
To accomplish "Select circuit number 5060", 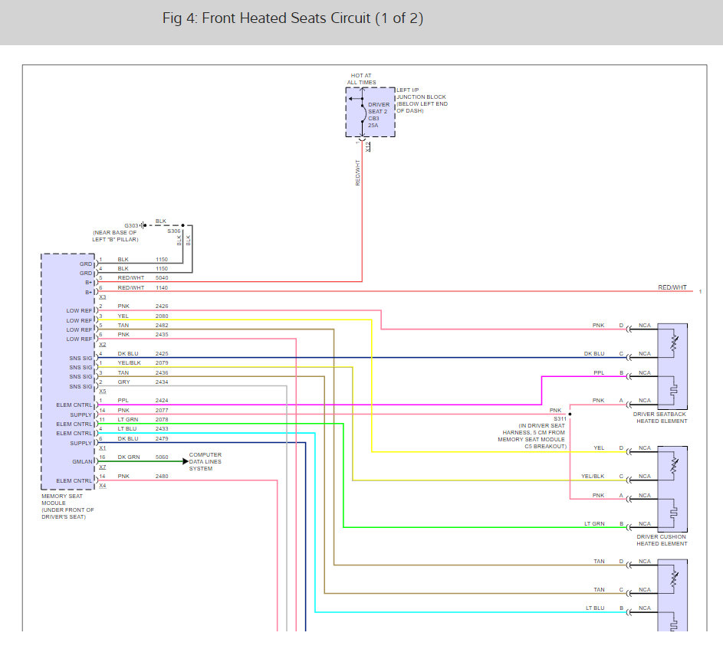I will 162,457.
